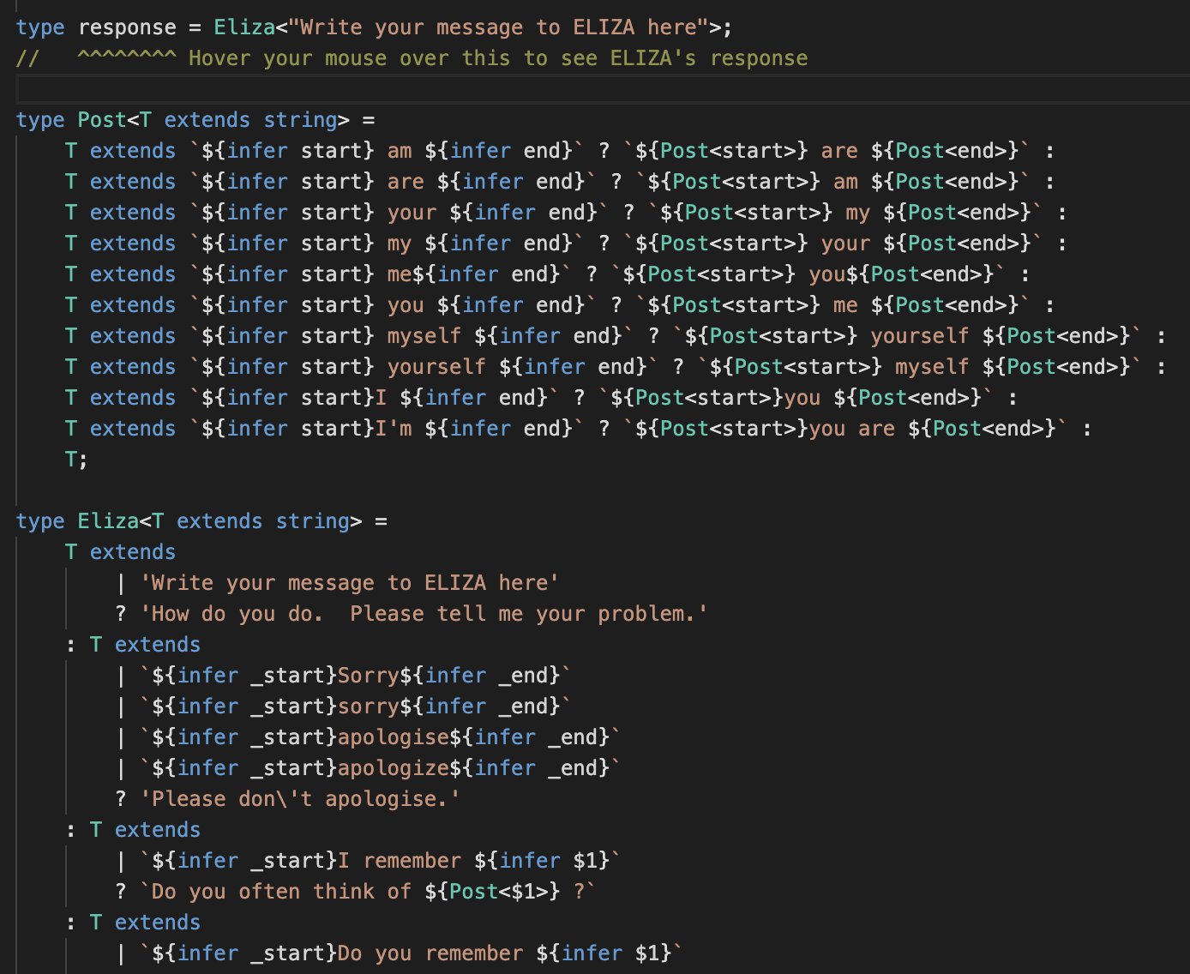
Task: Click the single-quoted 'Write your message to ELIZA here' union member
Action: point(350,583)
